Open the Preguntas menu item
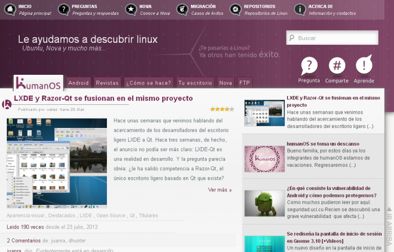The width and height of the screenshot is (394, 252). coord(89,9)
